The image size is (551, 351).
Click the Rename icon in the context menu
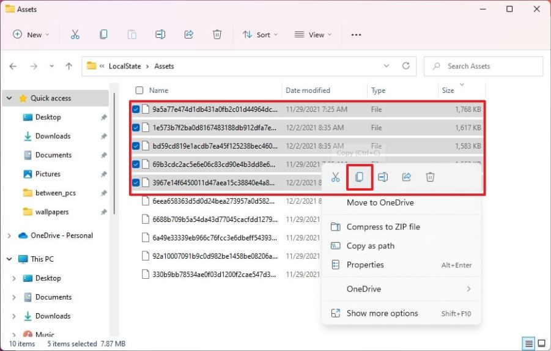pyautogui.click(x=383, y=177)
